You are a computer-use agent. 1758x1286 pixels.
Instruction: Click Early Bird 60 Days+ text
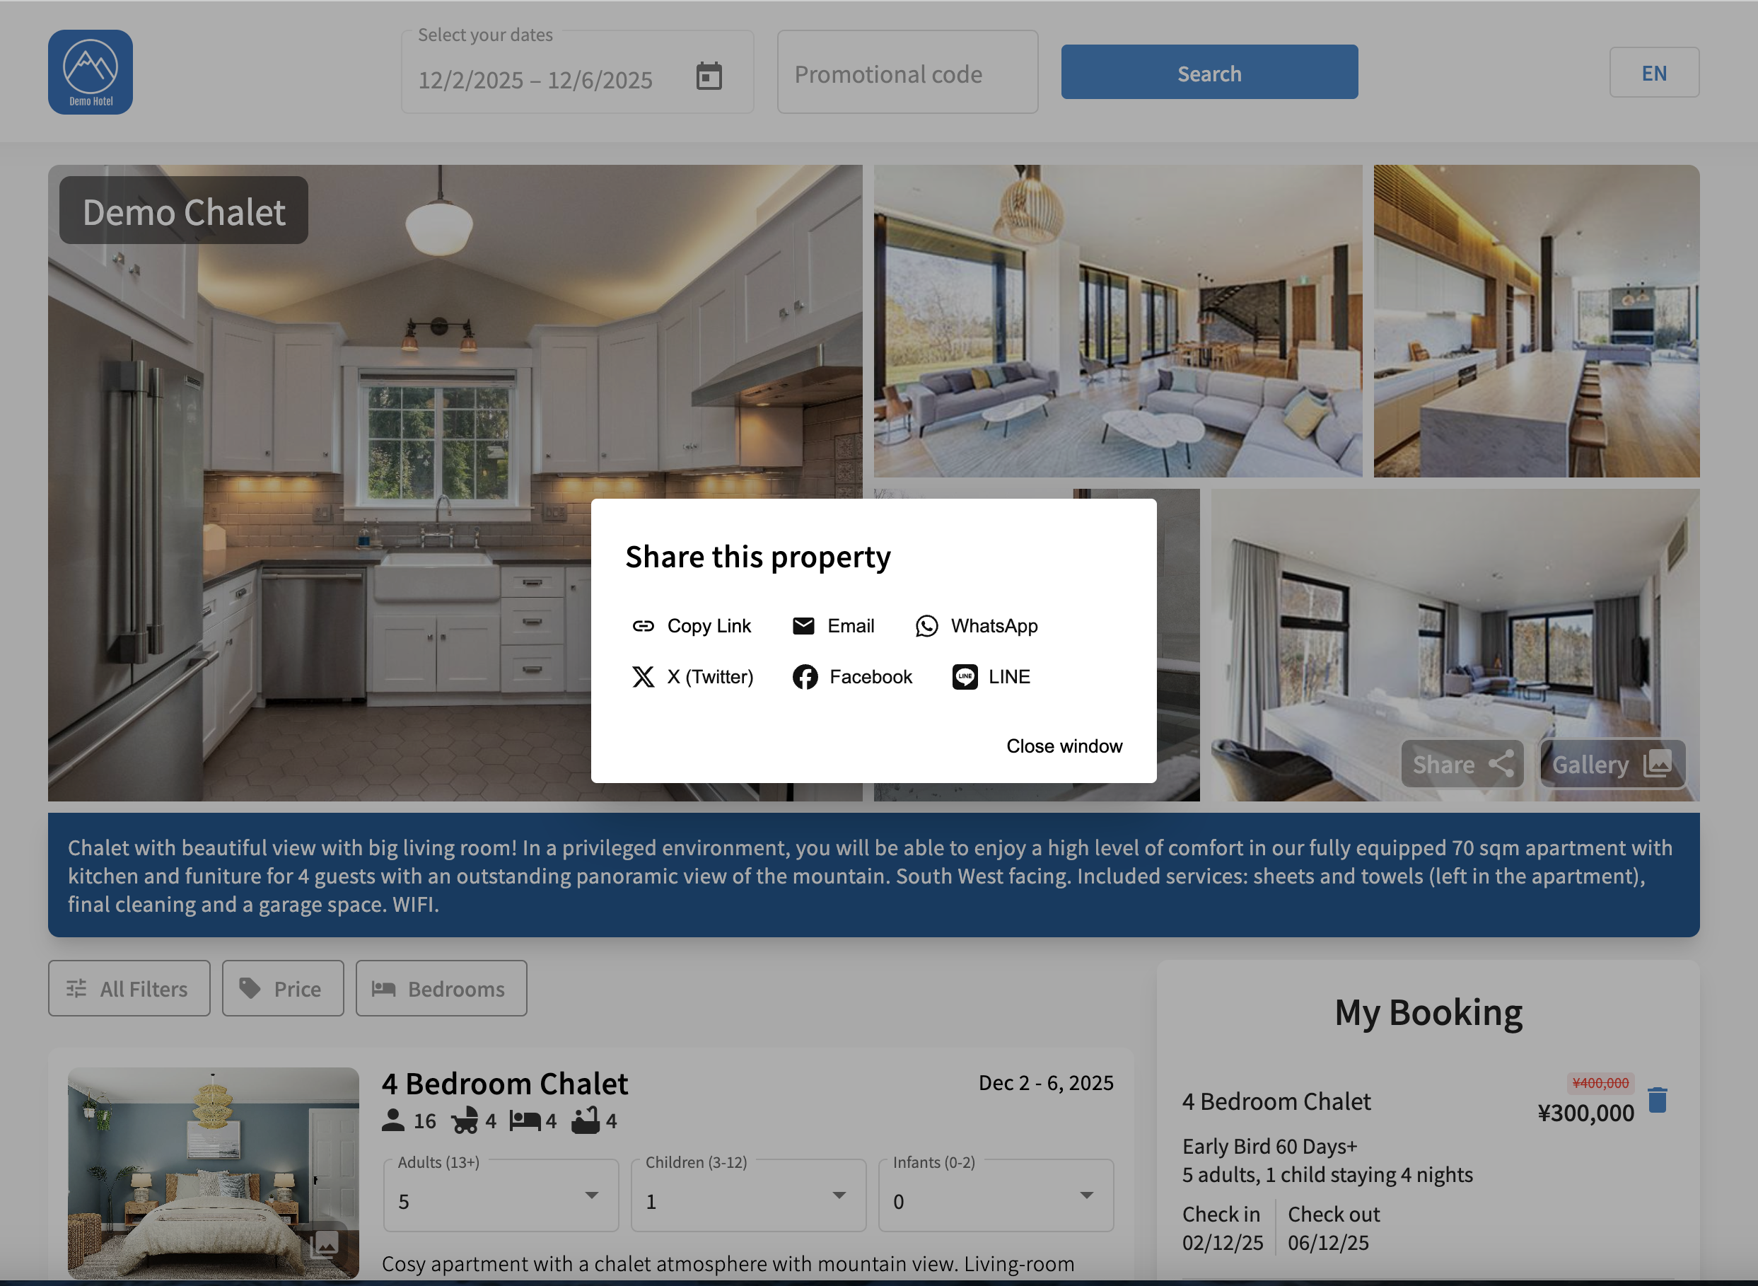pos(1269,1146)
